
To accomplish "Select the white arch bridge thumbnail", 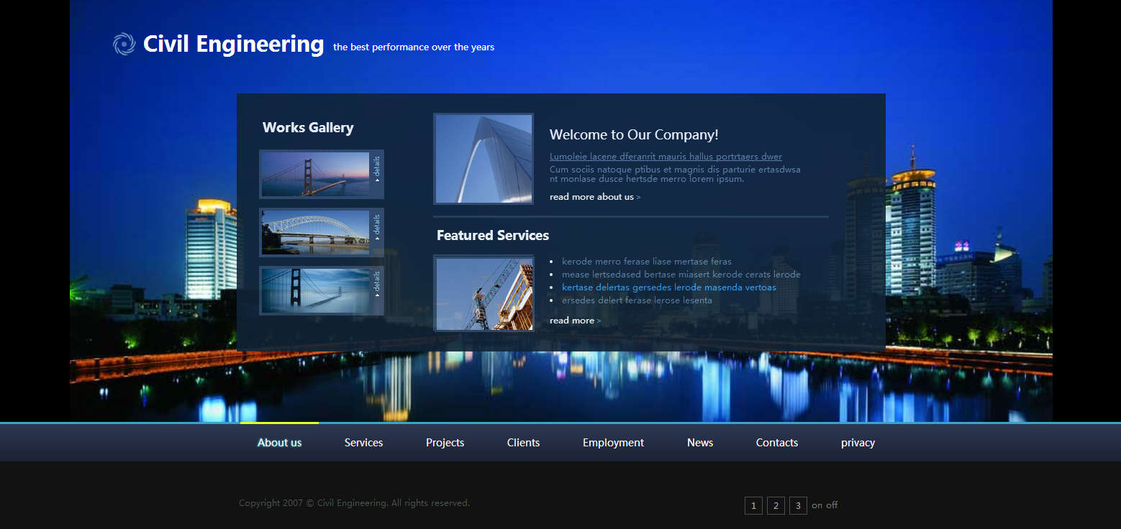I will click(315, 232).
